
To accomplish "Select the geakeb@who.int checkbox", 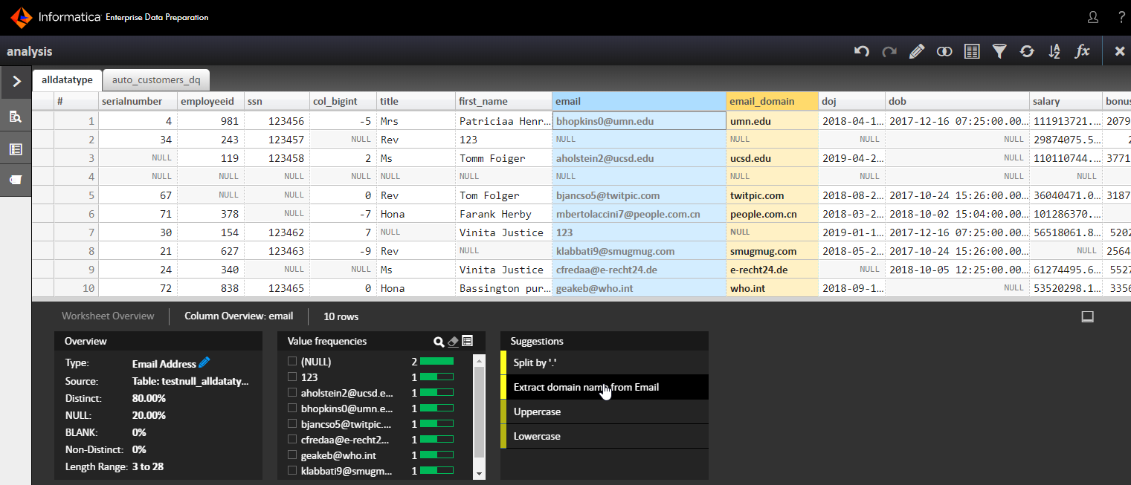I will 291,455.
